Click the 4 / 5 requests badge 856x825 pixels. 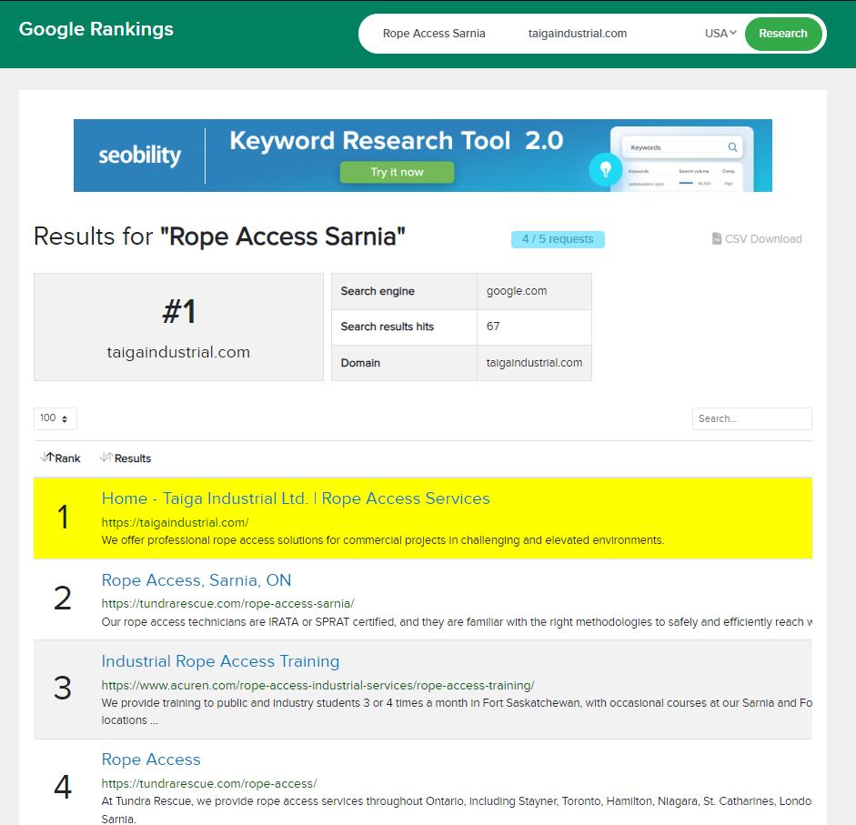pos(558,239)
